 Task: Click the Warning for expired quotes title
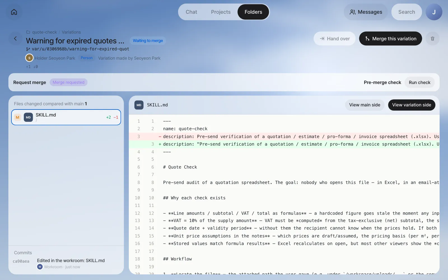coord(75,41)
